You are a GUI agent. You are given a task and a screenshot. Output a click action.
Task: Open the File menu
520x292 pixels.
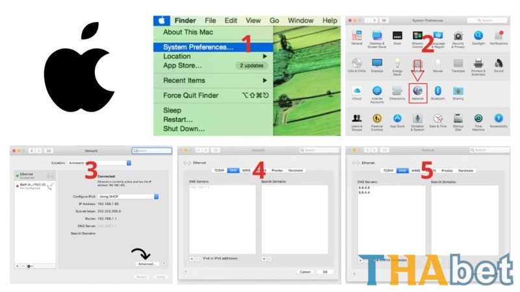pos(210,21)
